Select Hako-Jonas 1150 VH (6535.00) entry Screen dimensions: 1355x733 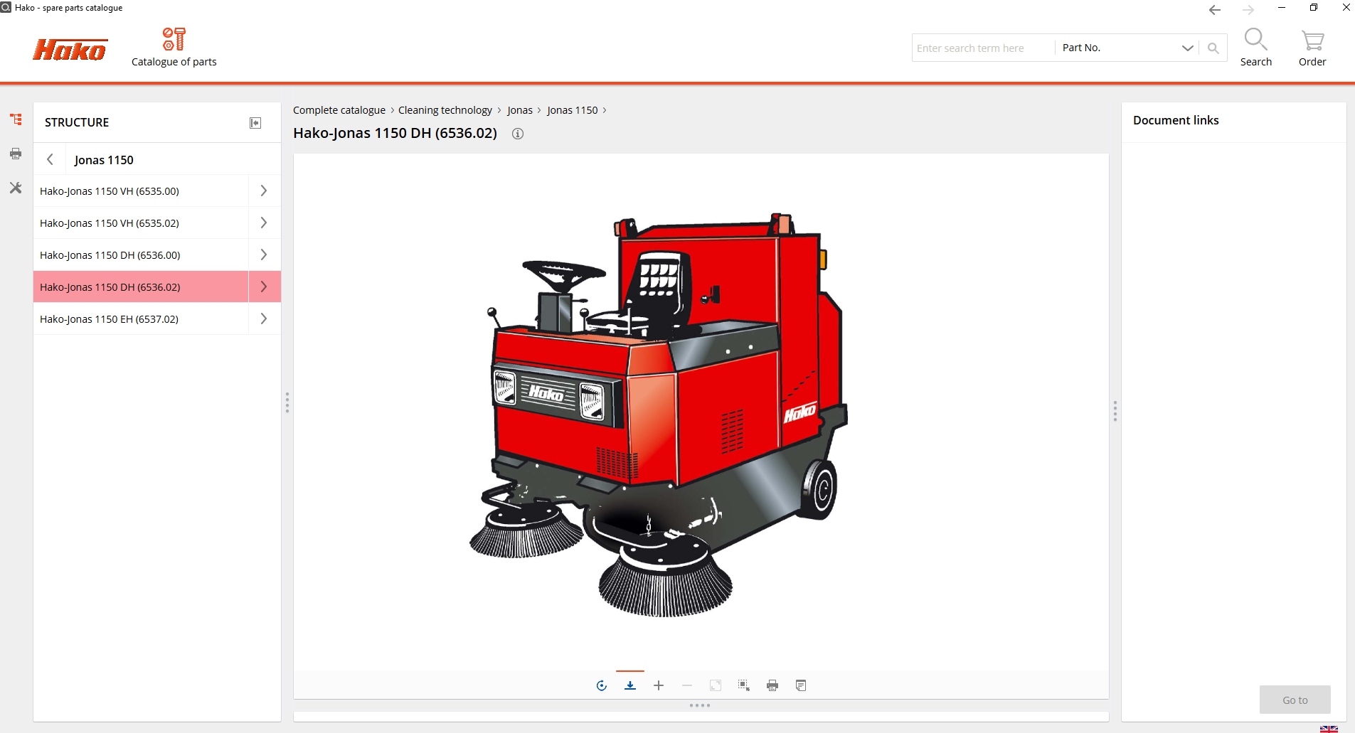click(x=141, y=191)
